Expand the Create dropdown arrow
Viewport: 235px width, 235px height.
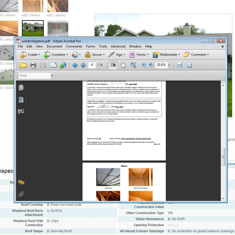point(39,55)
